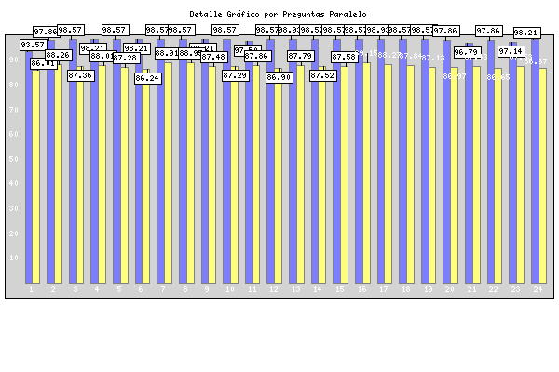Click the chart title 'Detalle Gráfico por Preguntas Paralelo'

[x=278, y=14]
